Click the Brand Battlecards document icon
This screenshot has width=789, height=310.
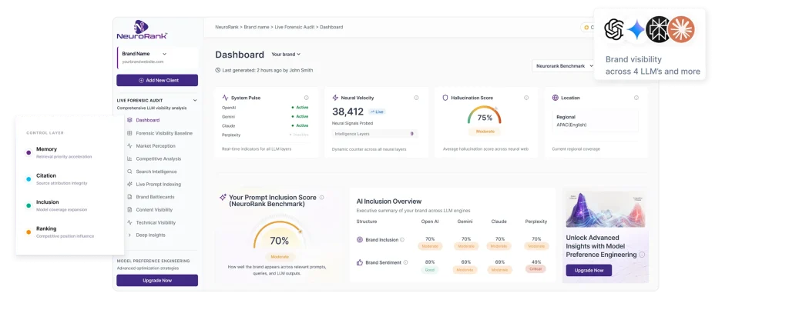(129, 197)
